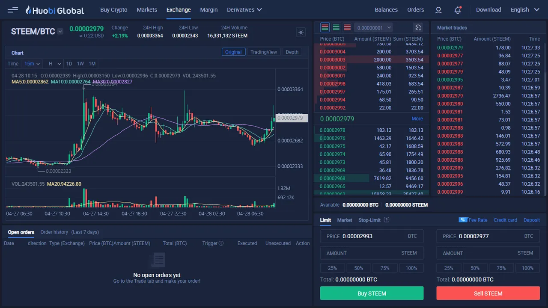Open the Deposit link
The width and height of the screenshot is (548, 308).
pos(532,220)
